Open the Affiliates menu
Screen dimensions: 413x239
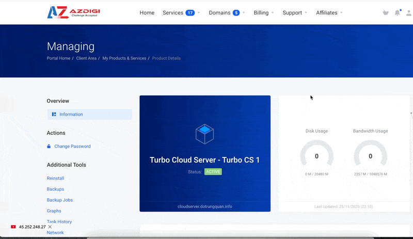(329, 13)
